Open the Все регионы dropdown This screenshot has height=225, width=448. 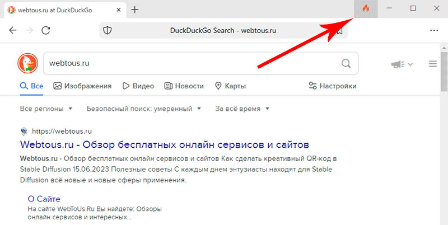46,109
